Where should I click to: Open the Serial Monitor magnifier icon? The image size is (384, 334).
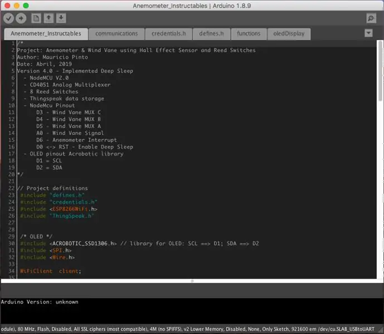click(371, 18)
